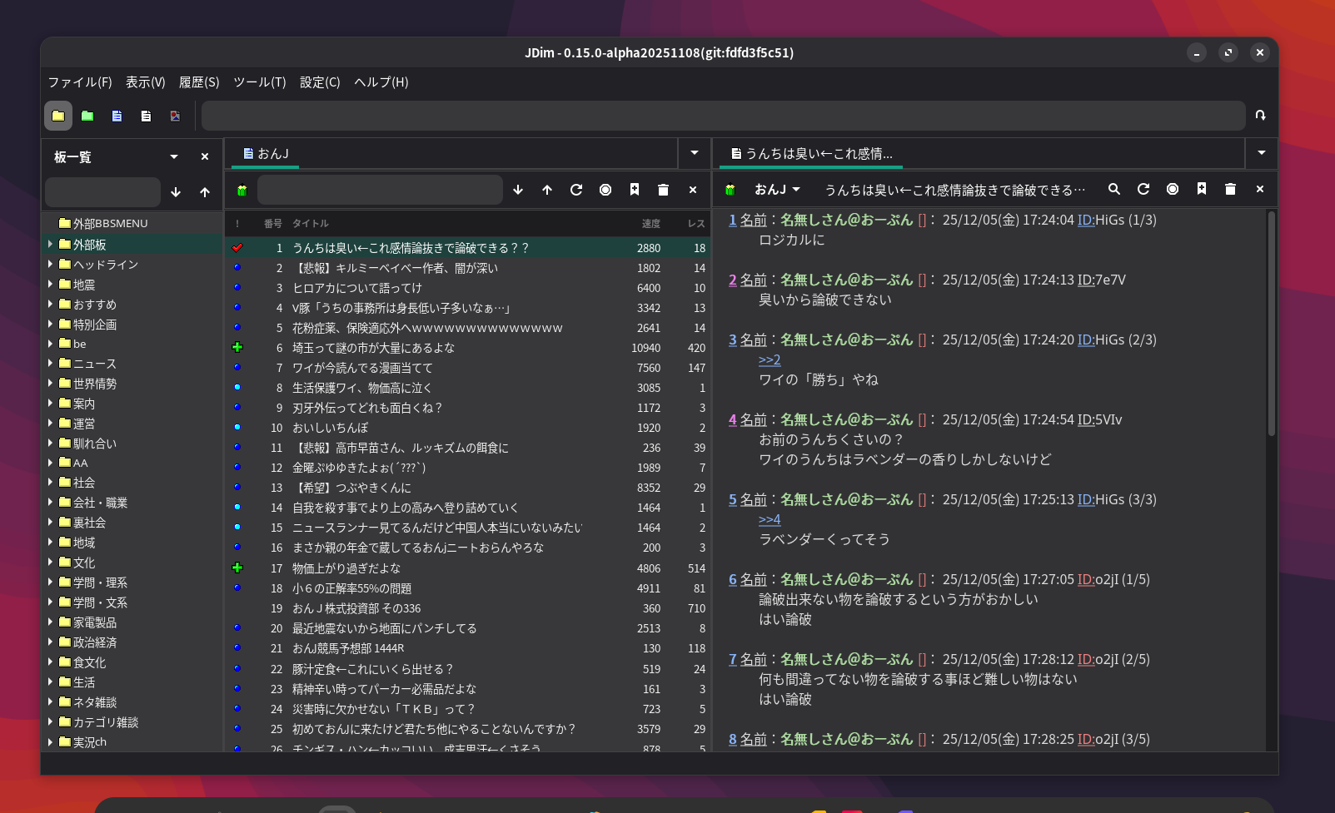Viewport: 1335px width, 813px height.
Task: Click ID link of post 6
Action: point(1086,579)
